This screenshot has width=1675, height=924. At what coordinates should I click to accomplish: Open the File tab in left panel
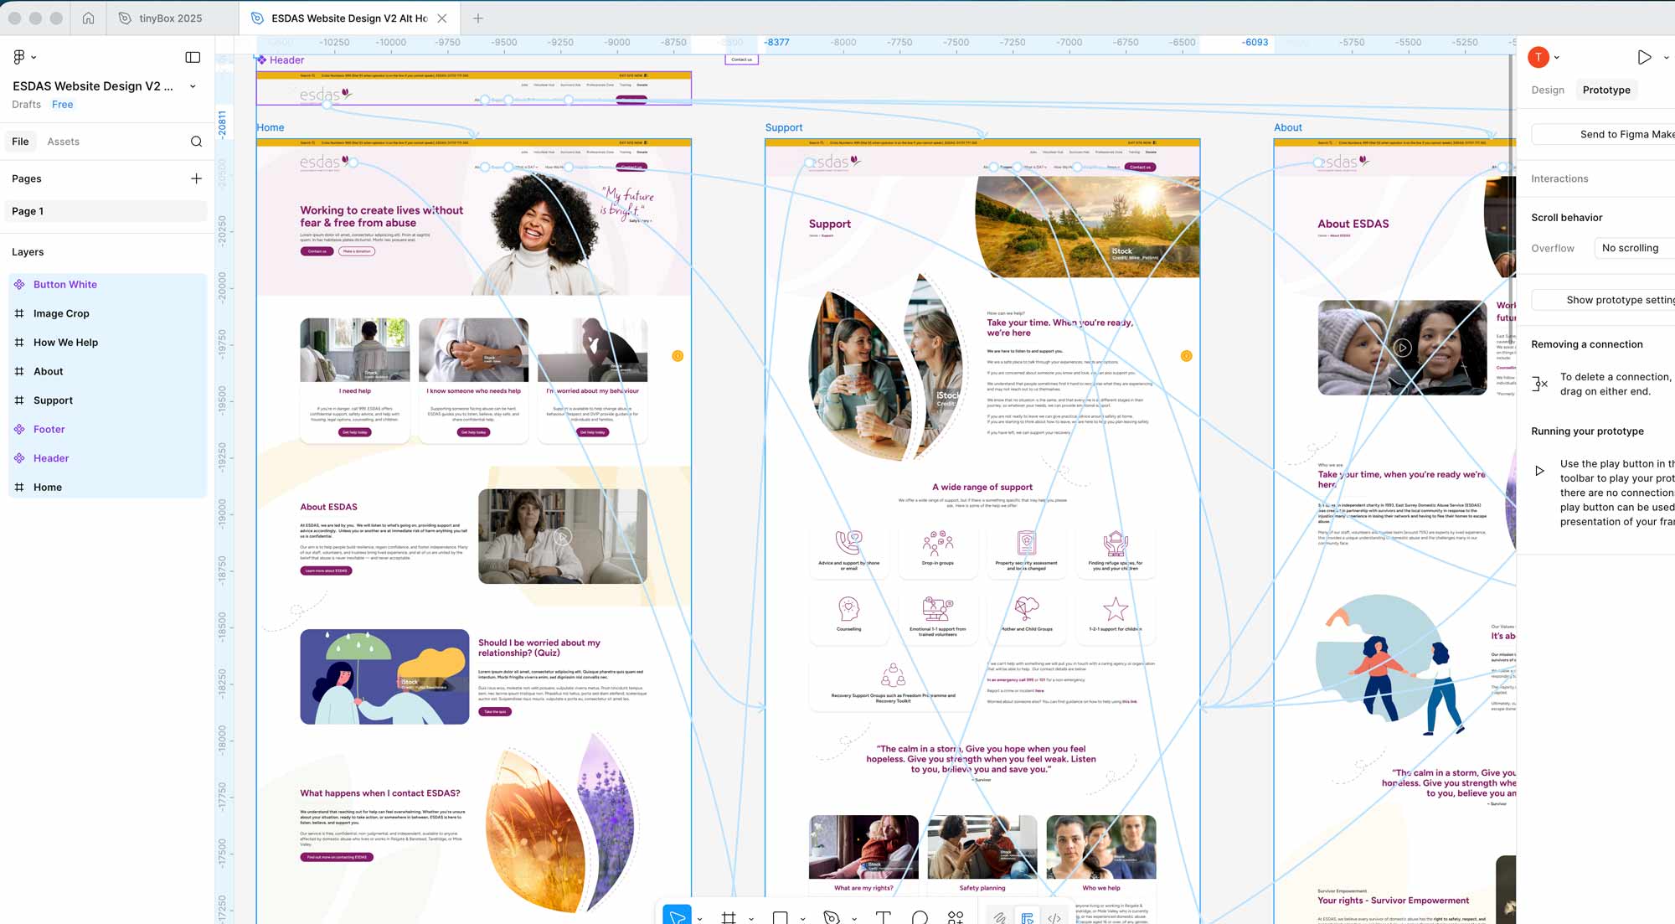pyautogui.click(x=20, y=142)
